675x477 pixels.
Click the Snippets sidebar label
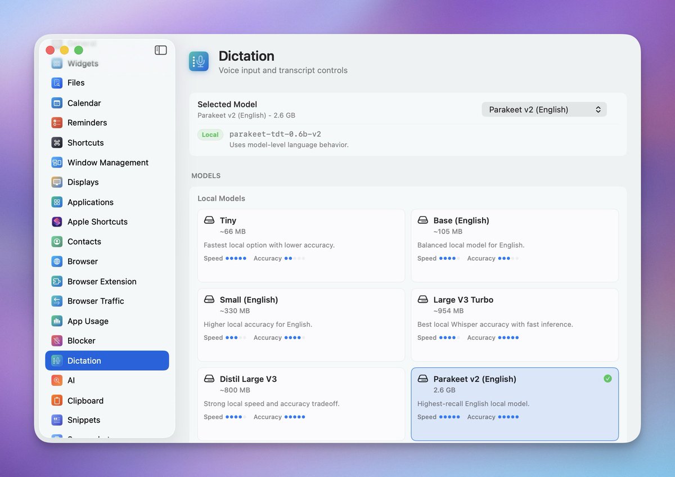(84, 420)
